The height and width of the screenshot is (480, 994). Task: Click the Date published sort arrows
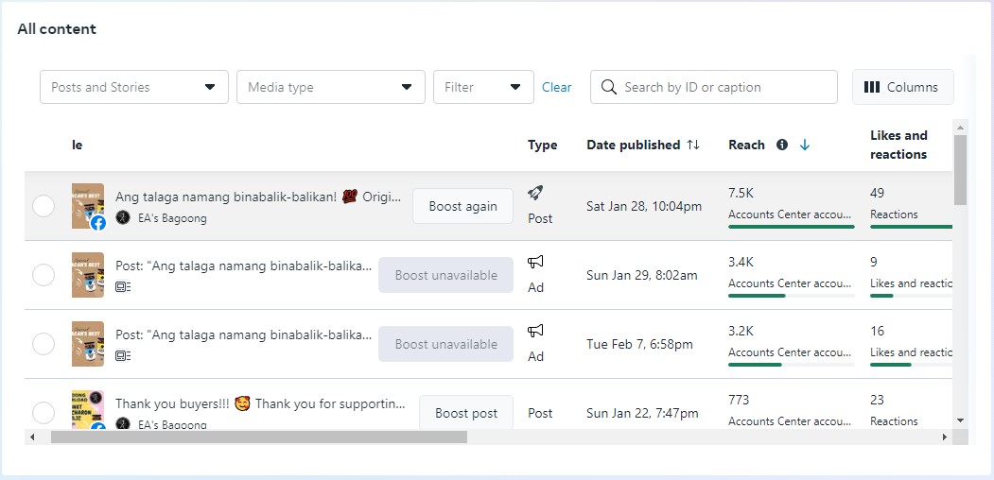click(693, 145)
